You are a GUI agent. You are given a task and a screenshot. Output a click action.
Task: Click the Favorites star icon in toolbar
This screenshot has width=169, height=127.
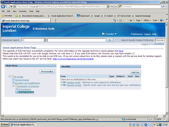(x=3, y=16)
